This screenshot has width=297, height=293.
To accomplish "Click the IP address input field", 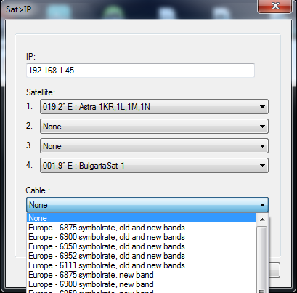I will point(140,71).
